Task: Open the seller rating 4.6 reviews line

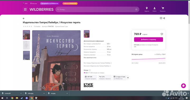Action: coord(94,73)
